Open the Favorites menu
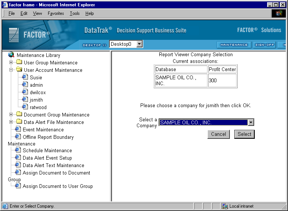 click(56, 13)
